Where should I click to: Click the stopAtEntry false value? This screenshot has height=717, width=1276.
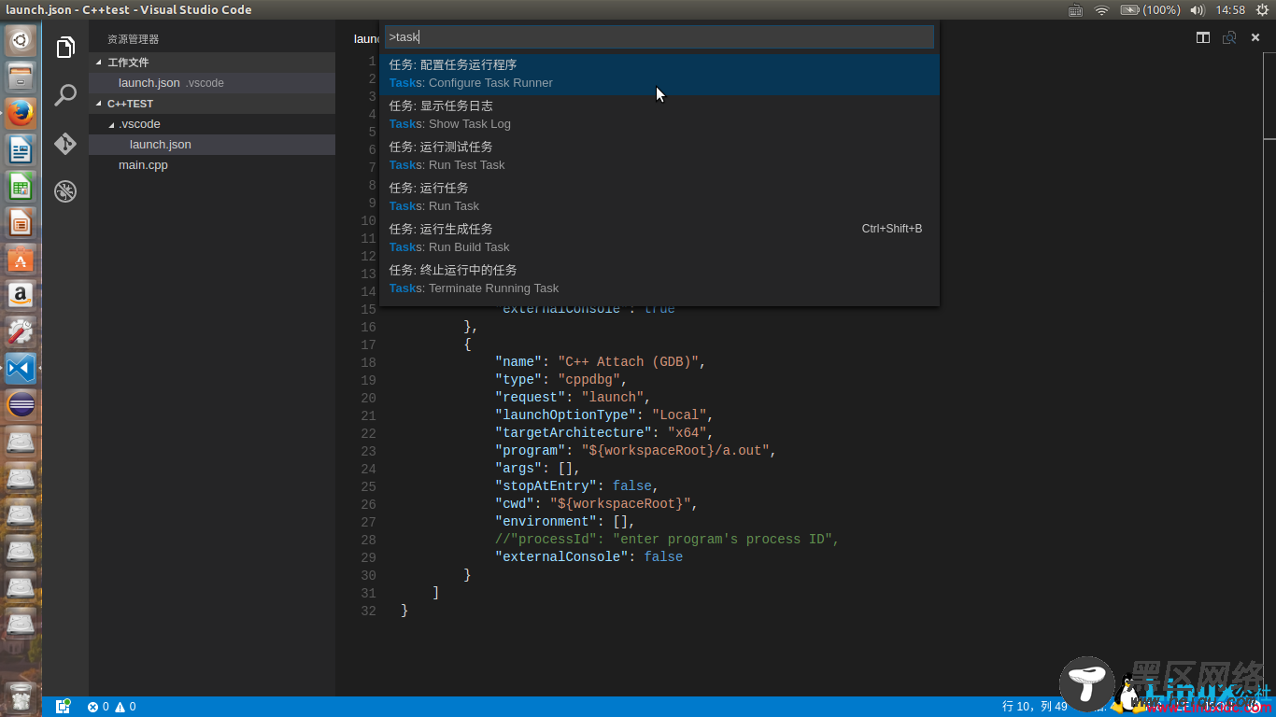coord(631,486)
